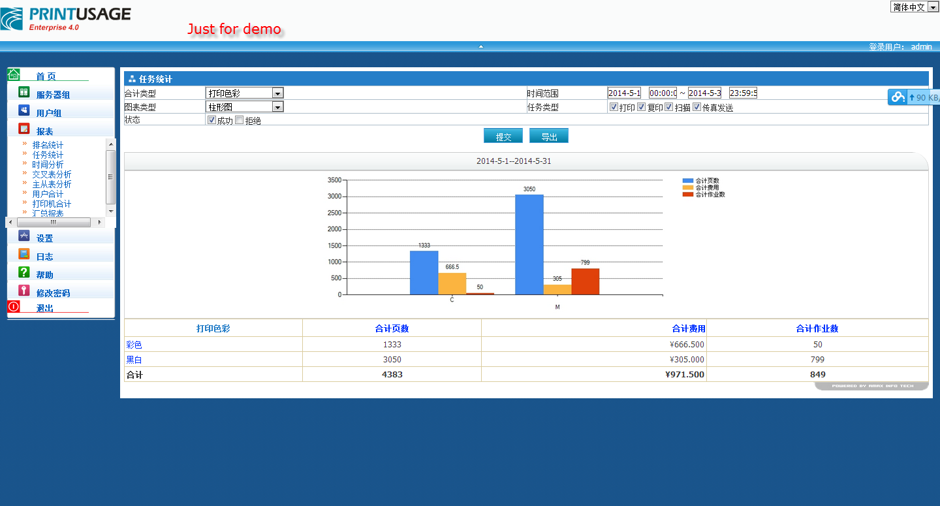Click the blue 3050 bar for M
940x506 pixels.
(x=529, y=244)
